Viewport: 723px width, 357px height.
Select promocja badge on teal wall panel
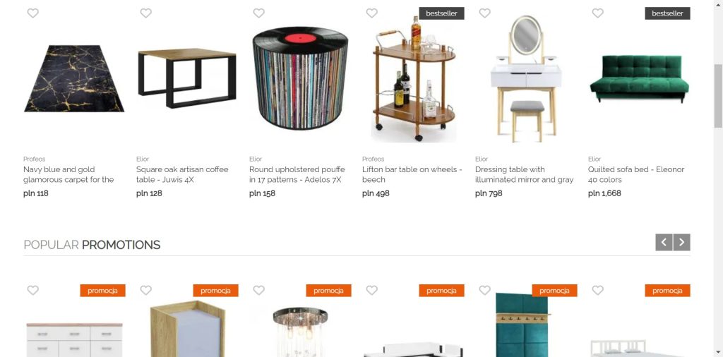pyautogui.click(x=554, y=291)
